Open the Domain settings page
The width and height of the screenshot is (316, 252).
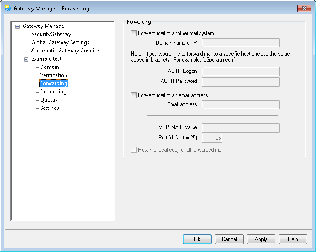49,67
